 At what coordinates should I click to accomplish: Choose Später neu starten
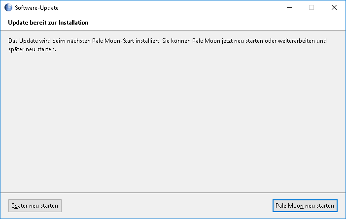coord(35,206)
